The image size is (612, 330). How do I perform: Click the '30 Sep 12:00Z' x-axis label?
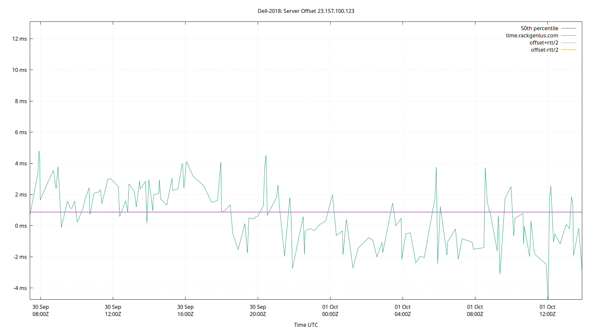(x=113, y=311)
